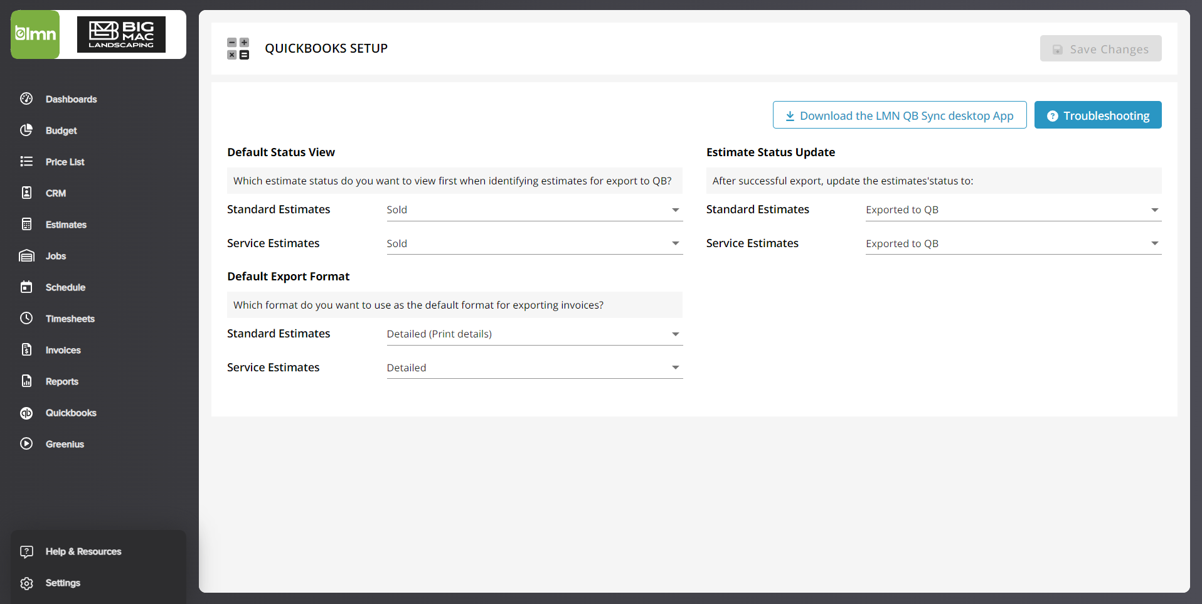Click 'After successful export' description text
1202x604 pixels.
tap(843, 181)
